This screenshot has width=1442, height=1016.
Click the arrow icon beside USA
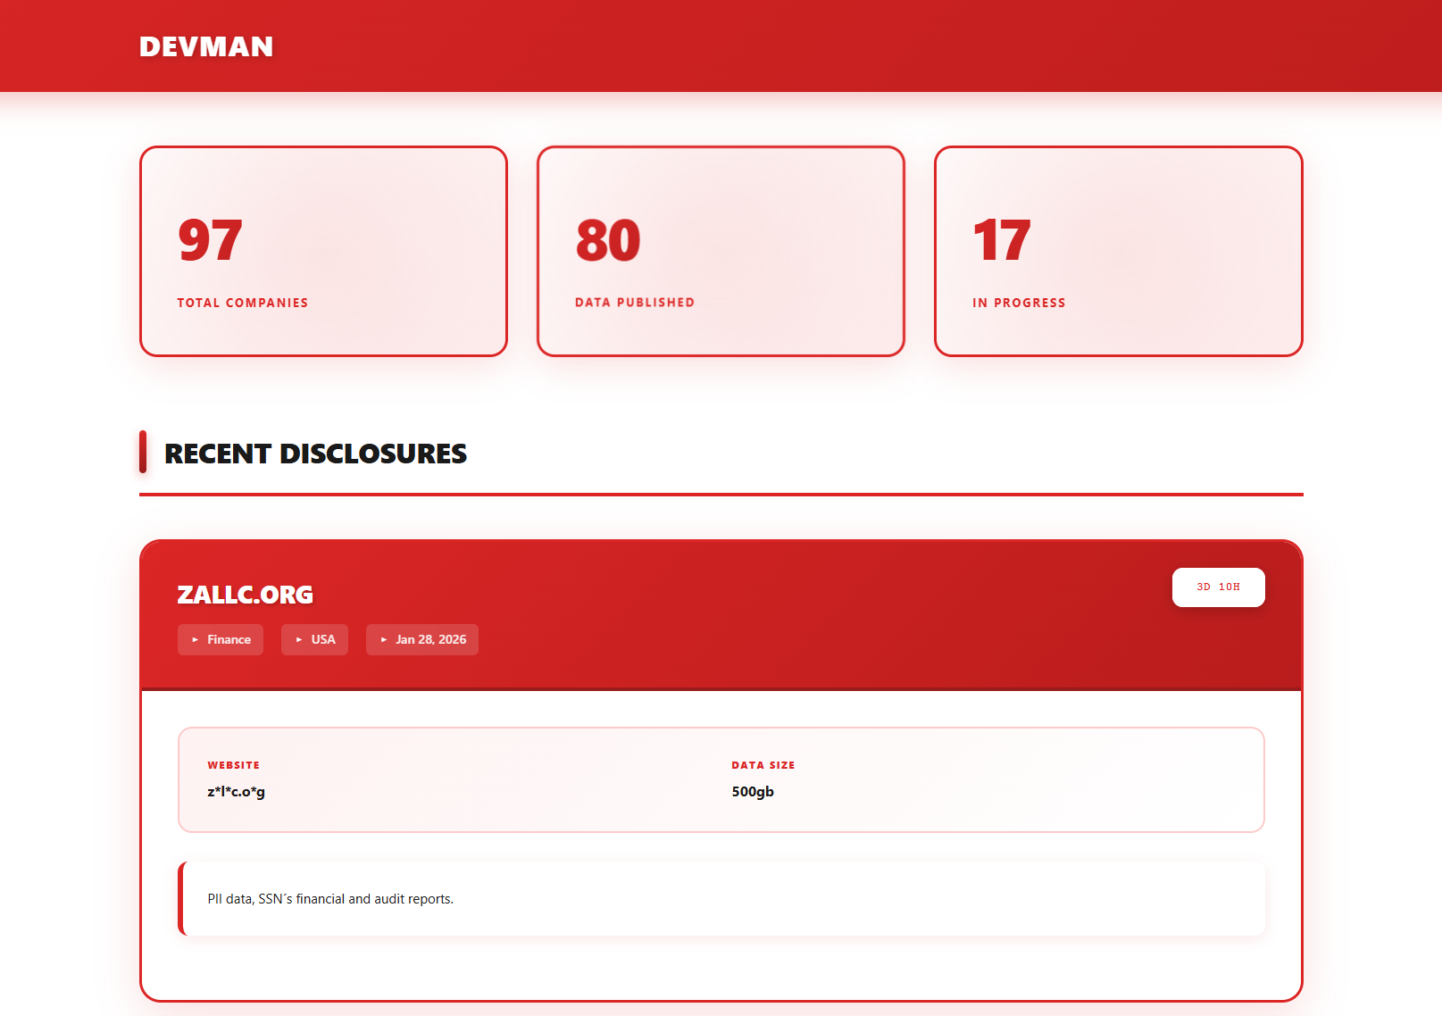click(x=299, y=640)
